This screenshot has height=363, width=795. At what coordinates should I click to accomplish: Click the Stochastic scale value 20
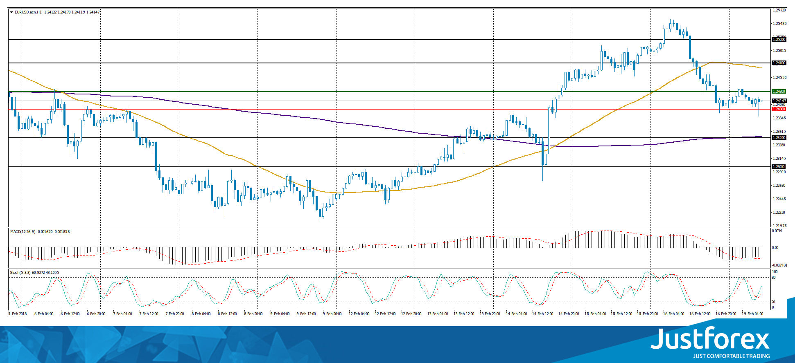coord(774,302)
